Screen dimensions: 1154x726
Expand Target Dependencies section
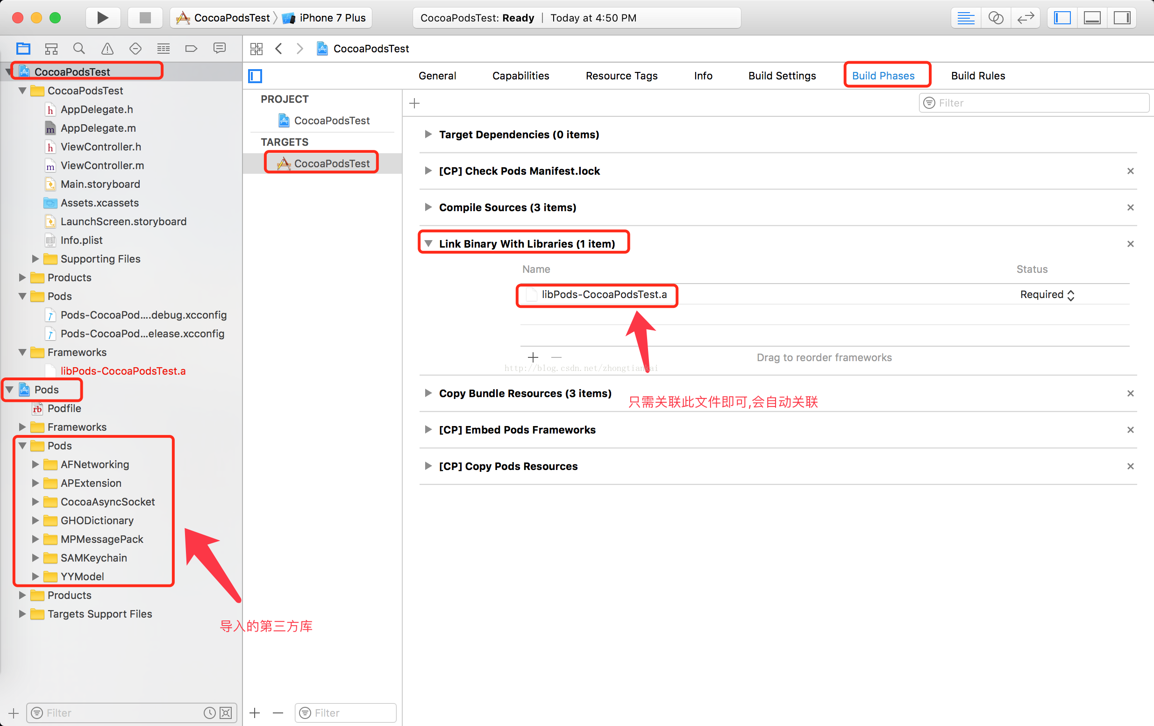[428, 135]
